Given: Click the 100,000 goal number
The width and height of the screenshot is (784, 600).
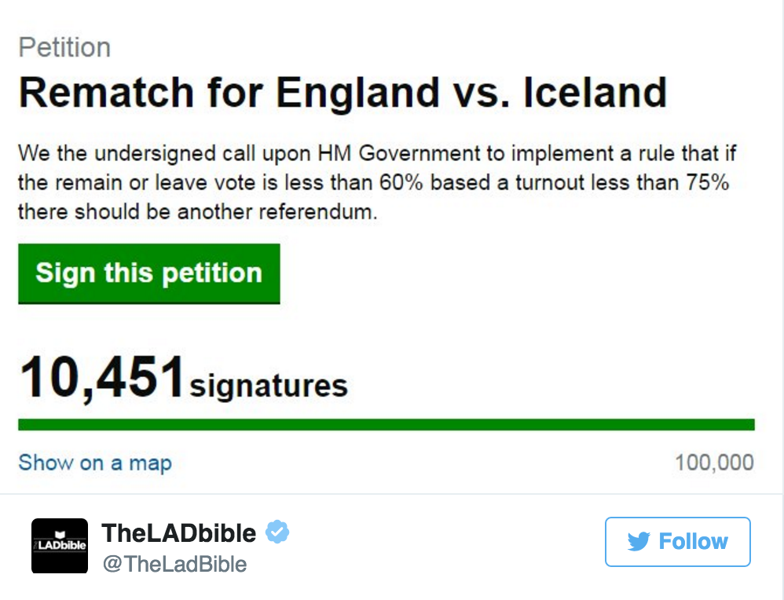Looking at the screenshot, I should pyautogui.click(x=714, y=463).
